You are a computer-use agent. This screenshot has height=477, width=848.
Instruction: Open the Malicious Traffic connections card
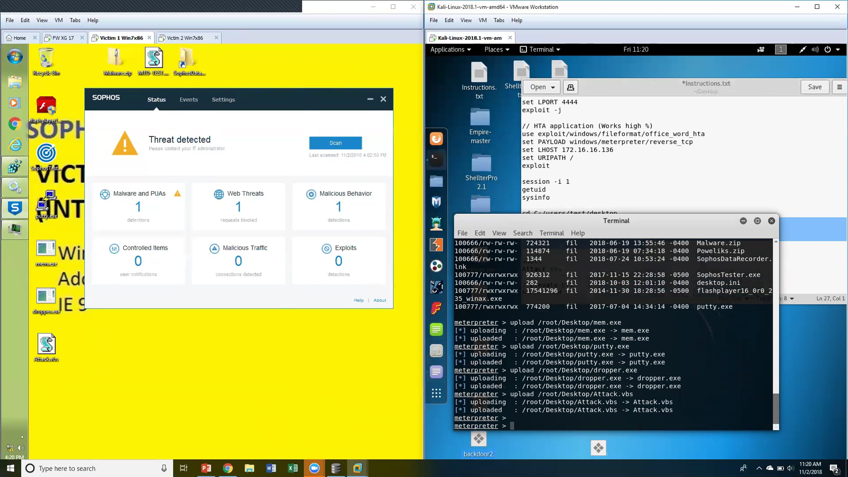238,261
